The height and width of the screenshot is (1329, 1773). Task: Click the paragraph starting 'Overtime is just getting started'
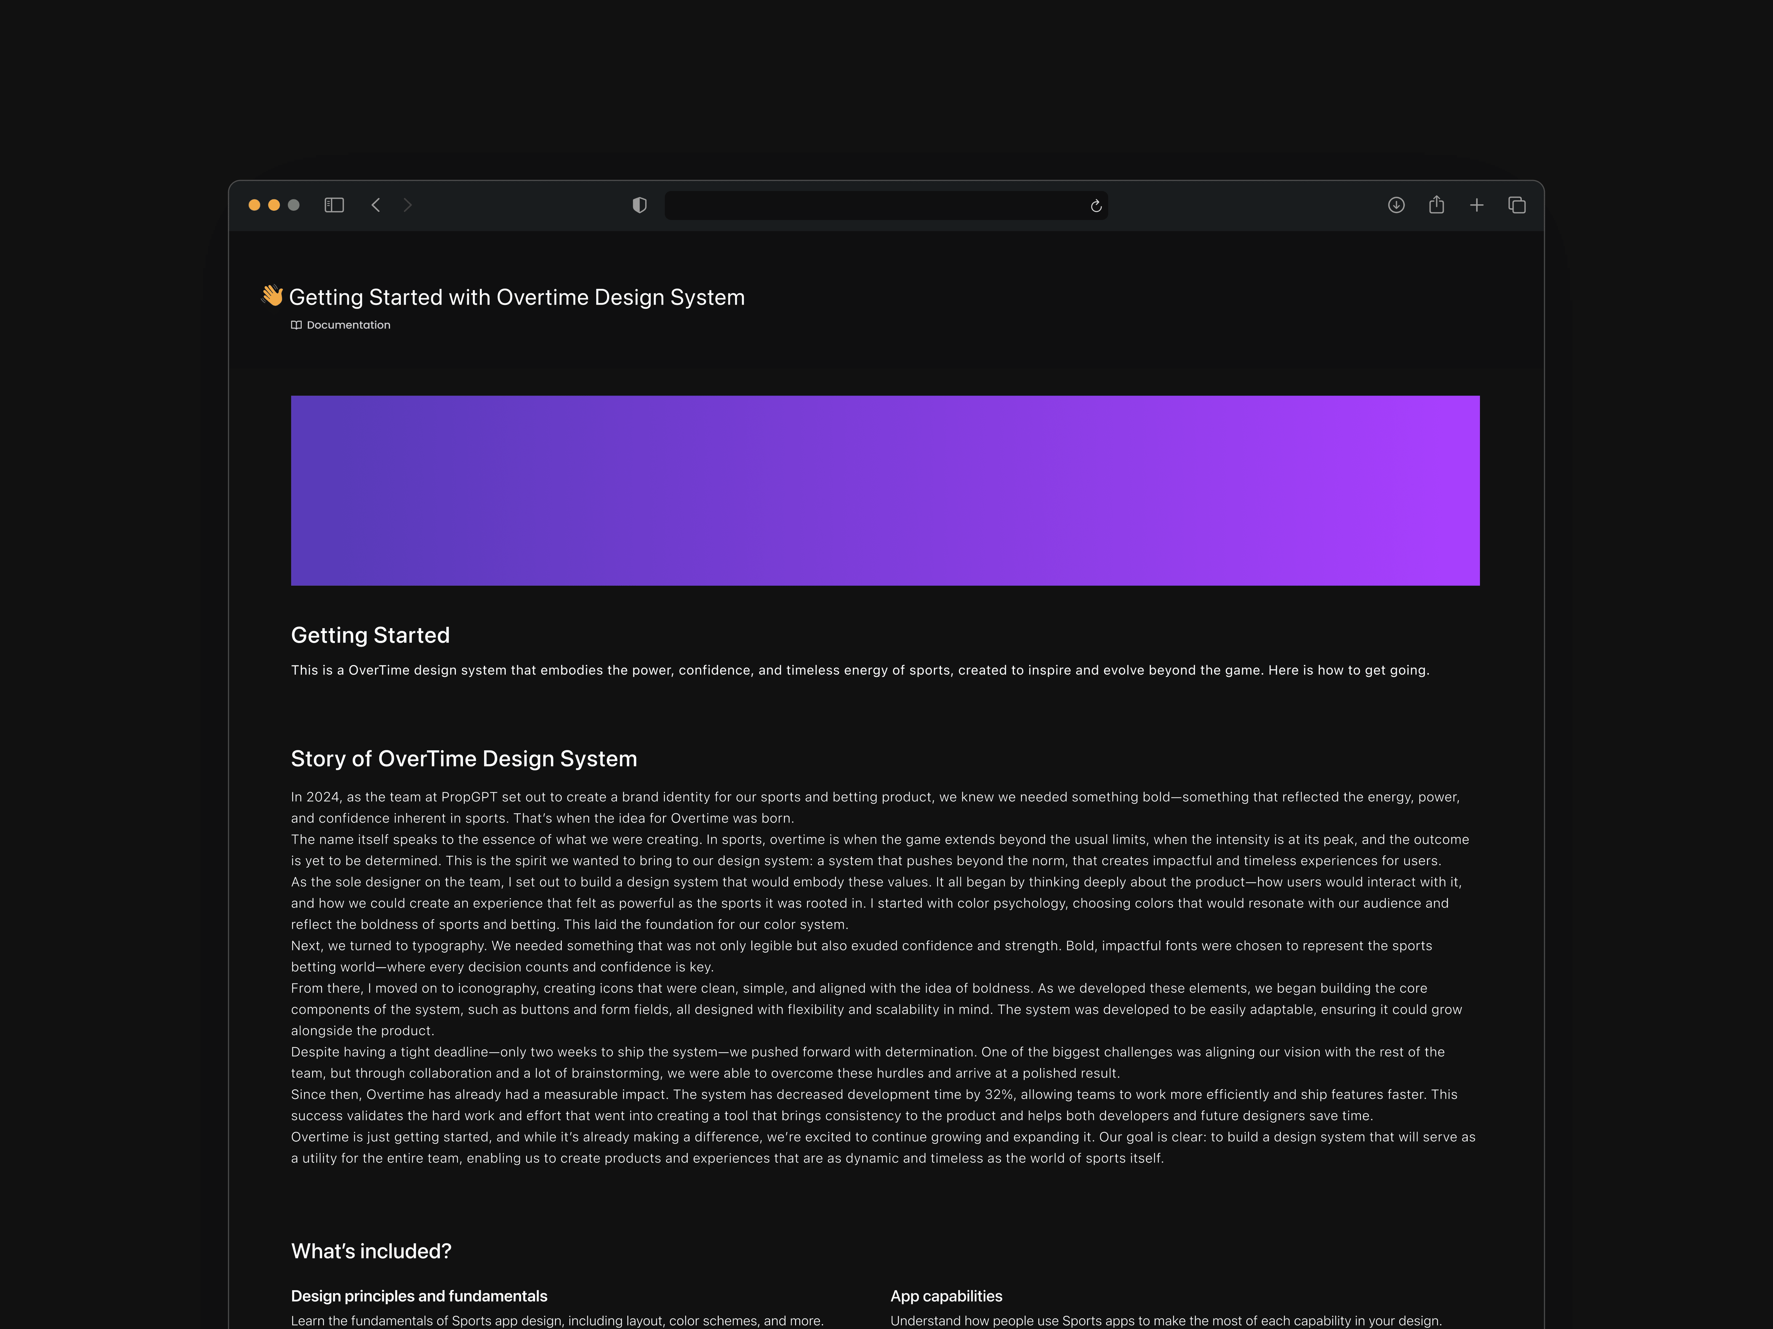coord(883,1147)
